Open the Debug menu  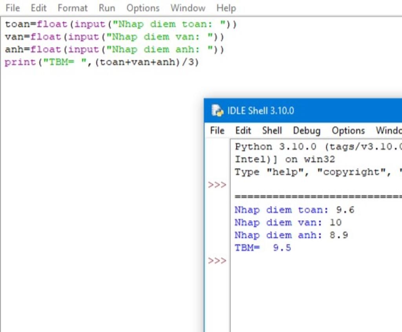307,130
